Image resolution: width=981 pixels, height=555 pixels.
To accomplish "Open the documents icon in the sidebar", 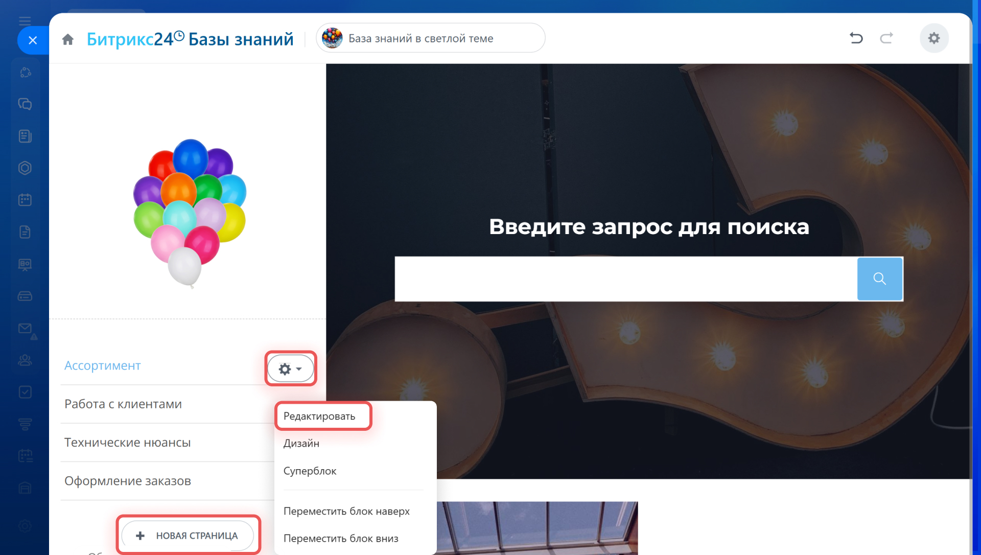I will [x=25, y=232].
